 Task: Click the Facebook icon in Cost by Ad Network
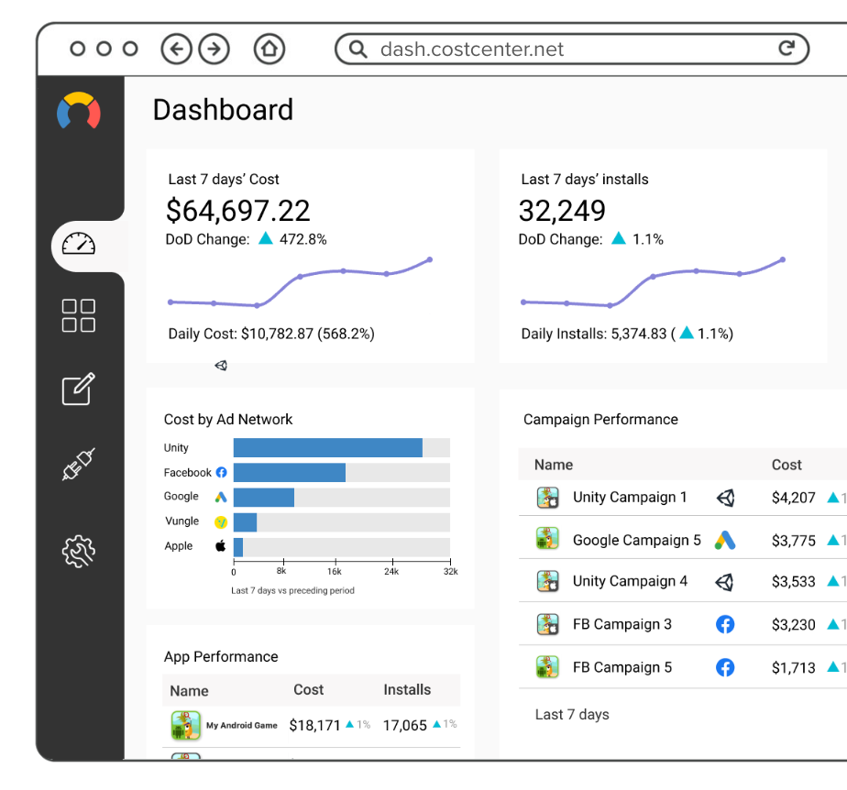tap(222, 473)
